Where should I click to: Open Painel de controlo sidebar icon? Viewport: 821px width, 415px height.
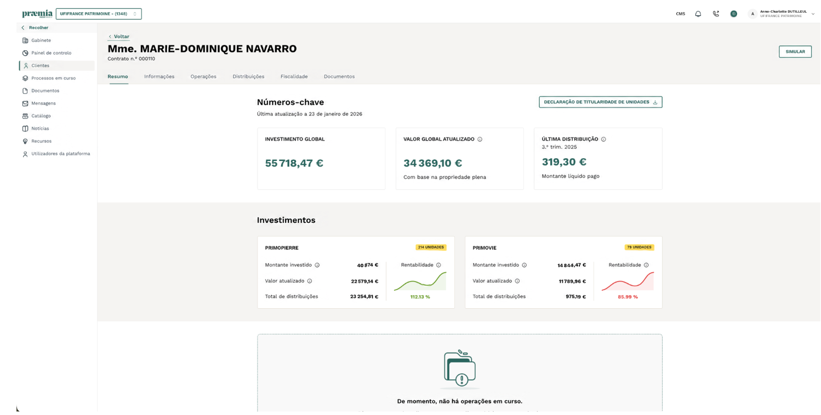[x=25, y=53]
